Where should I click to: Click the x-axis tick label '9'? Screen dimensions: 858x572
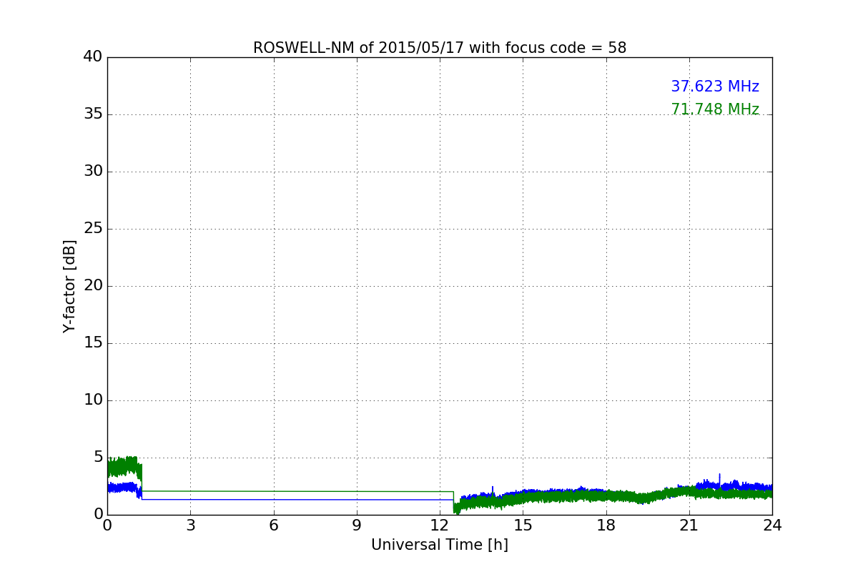357,525
